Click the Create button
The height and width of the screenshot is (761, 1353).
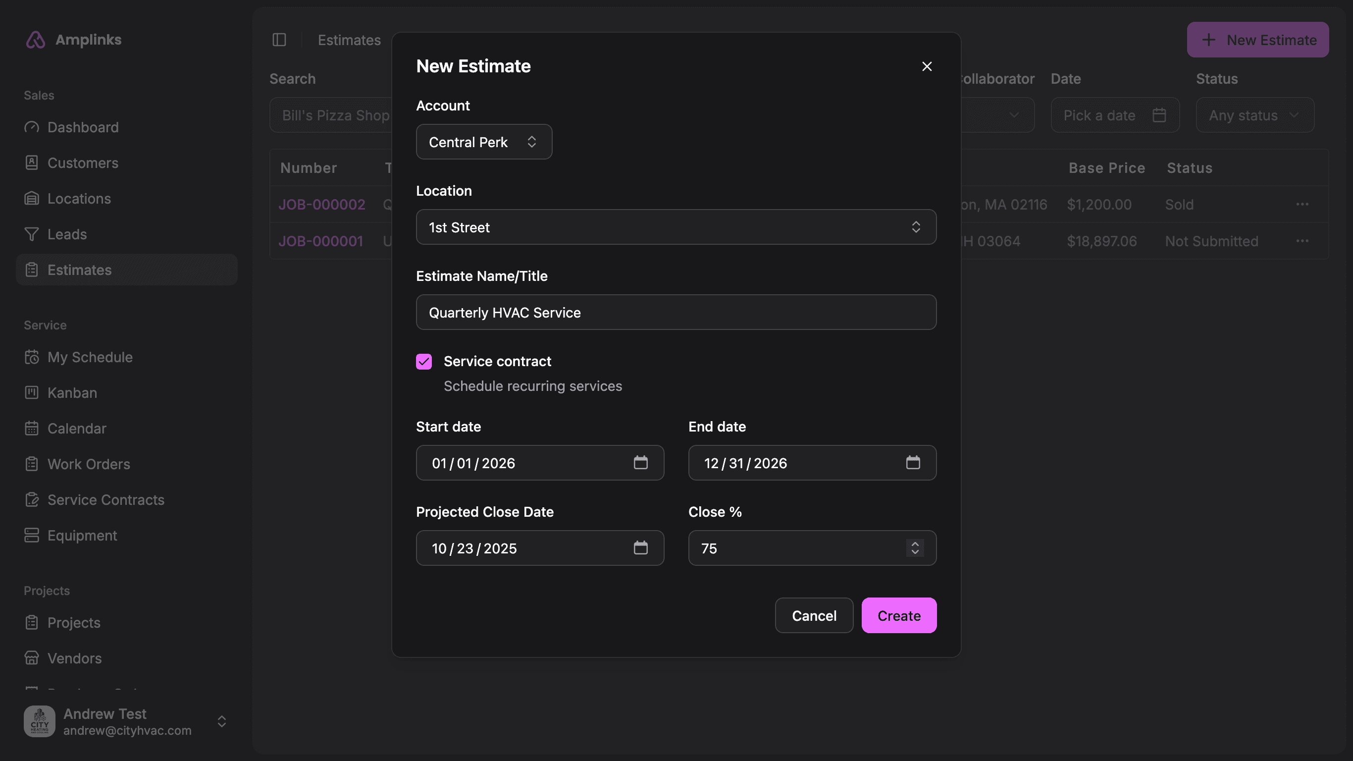click(x=898, y=615)
